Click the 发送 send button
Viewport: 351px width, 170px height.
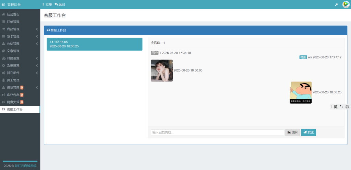308,132
